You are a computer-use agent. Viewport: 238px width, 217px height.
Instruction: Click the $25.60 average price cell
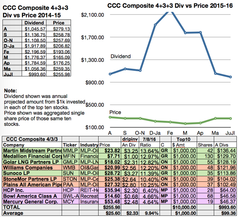pos(110,213)
